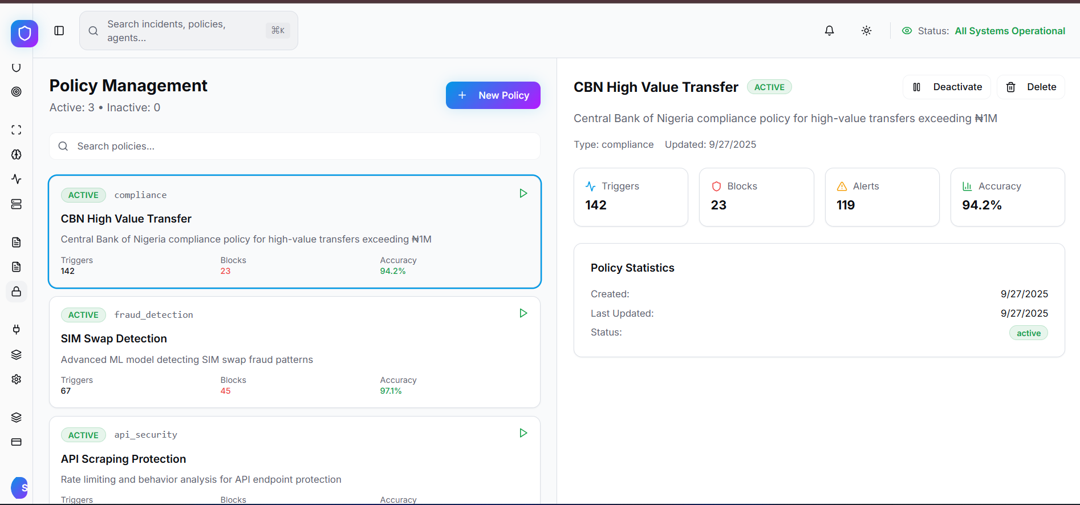Click the ACTIVE badge beside the api_security tag
The width and height of the screenshot is (1080, 505).
coord(83,435)
